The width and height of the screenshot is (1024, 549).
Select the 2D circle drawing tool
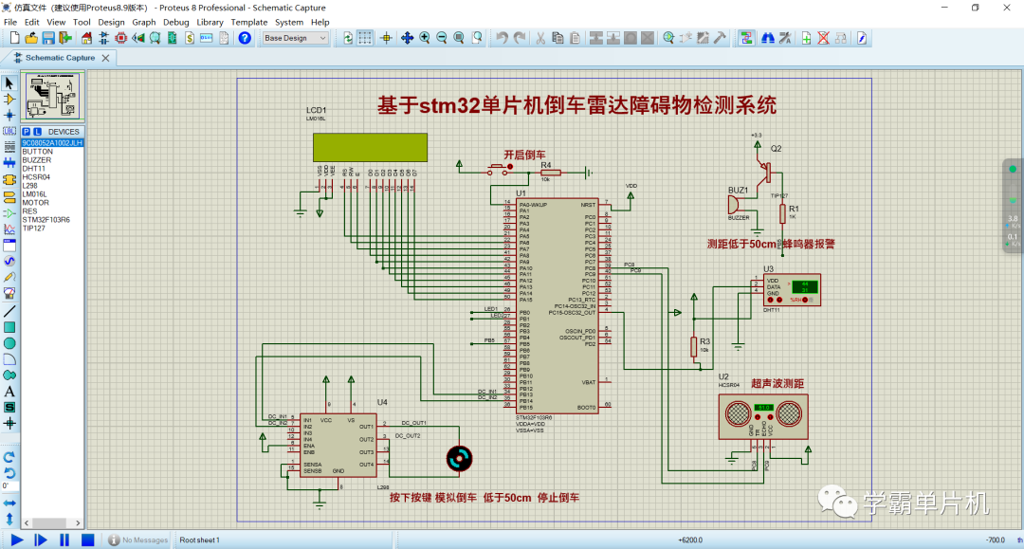click(9, 343)
